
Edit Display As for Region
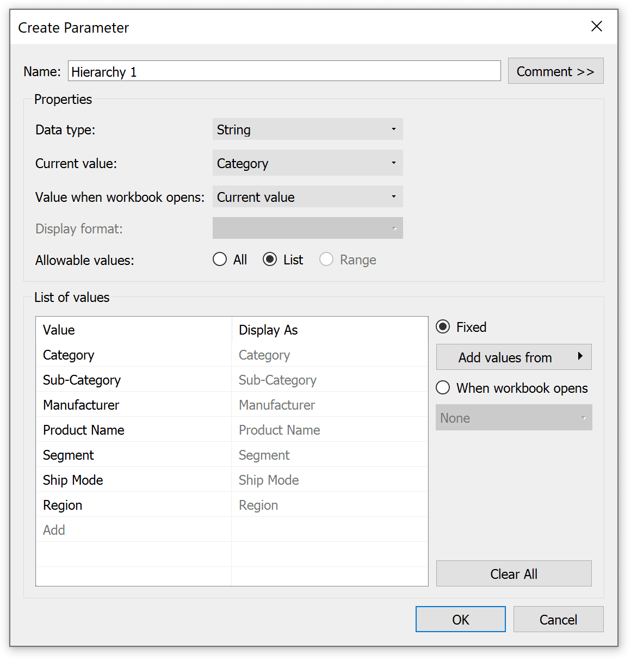(x=330, y=505)
